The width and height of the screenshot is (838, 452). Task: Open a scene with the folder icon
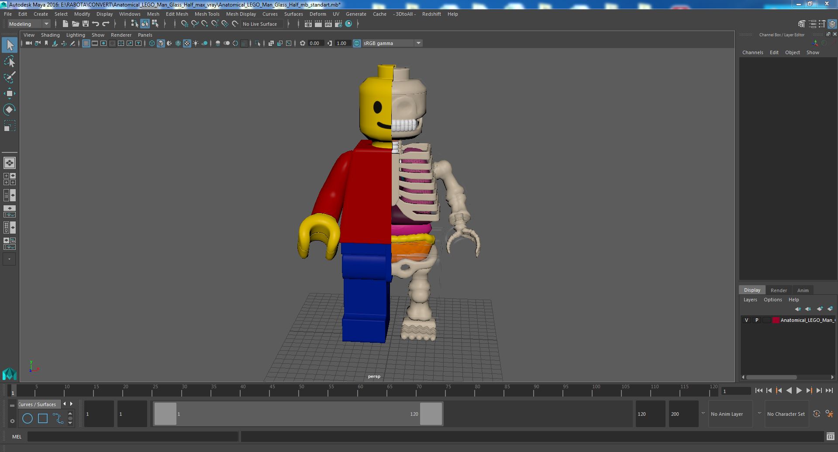[76, 24]
